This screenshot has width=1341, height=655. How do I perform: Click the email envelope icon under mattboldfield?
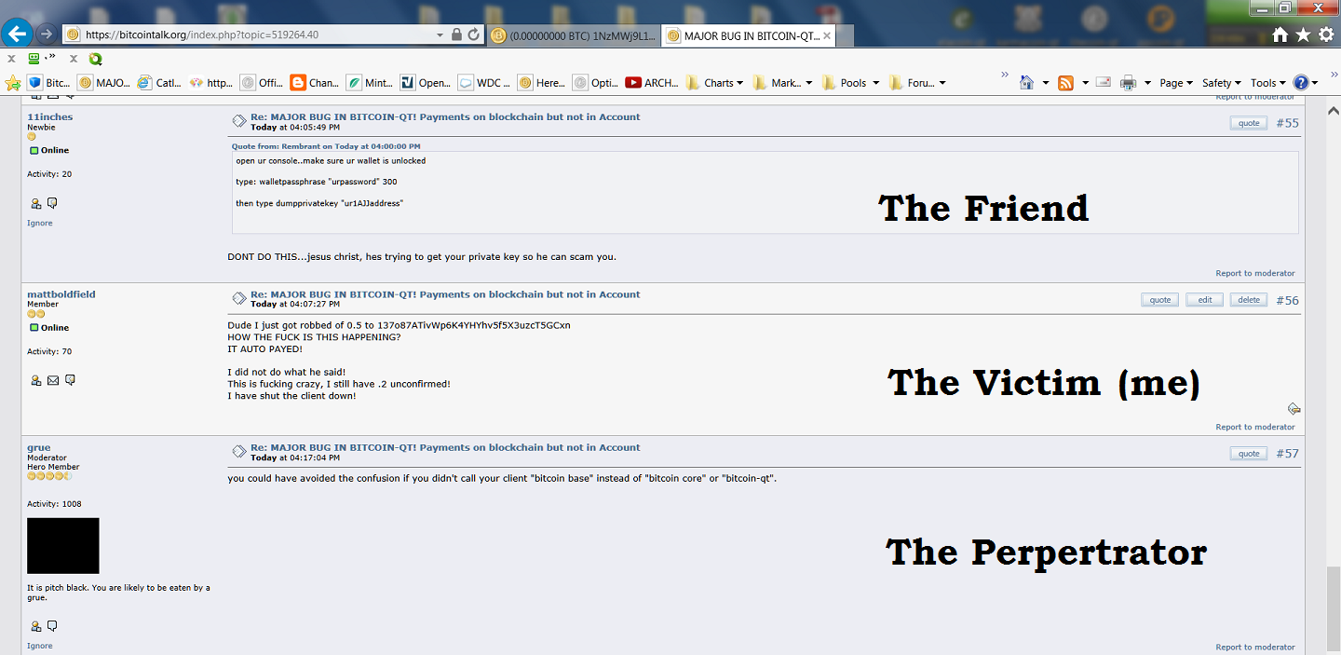53,380
